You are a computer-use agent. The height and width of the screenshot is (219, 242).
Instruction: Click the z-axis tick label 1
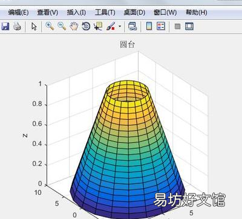click(x=40, y=83)
